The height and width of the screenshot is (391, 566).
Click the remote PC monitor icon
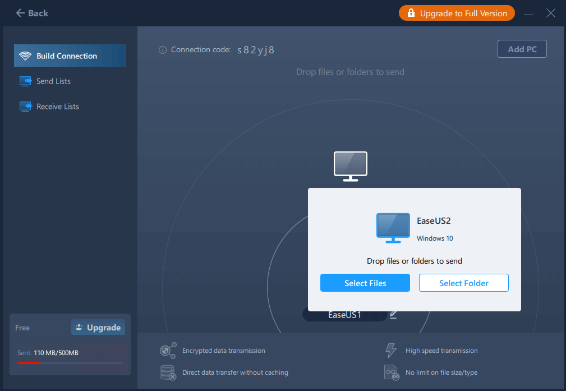(351, 166)
